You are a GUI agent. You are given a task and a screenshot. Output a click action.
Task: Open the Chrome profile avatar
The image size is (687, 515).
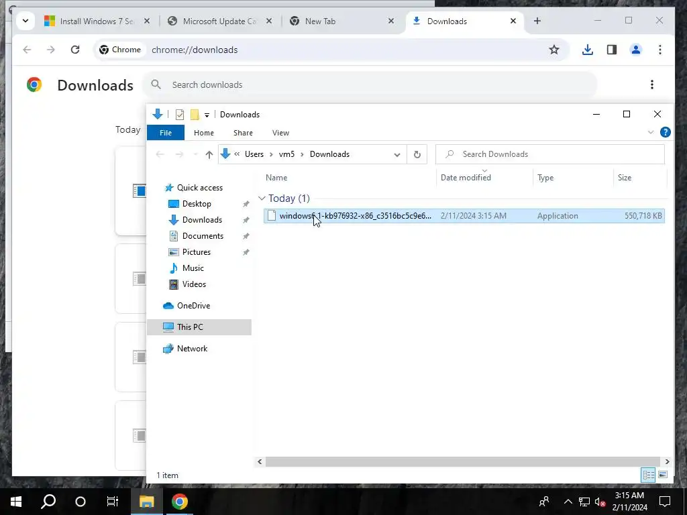point(636,50)
